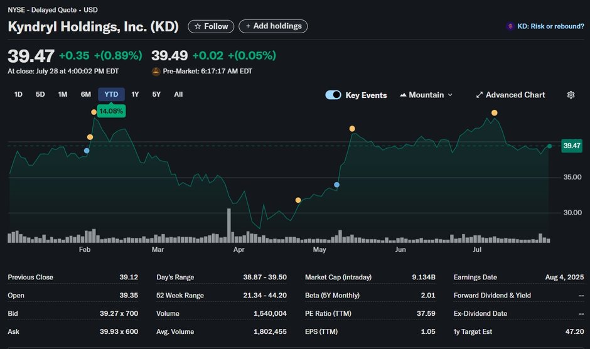Switch chart to 1M range

[63, 95]
